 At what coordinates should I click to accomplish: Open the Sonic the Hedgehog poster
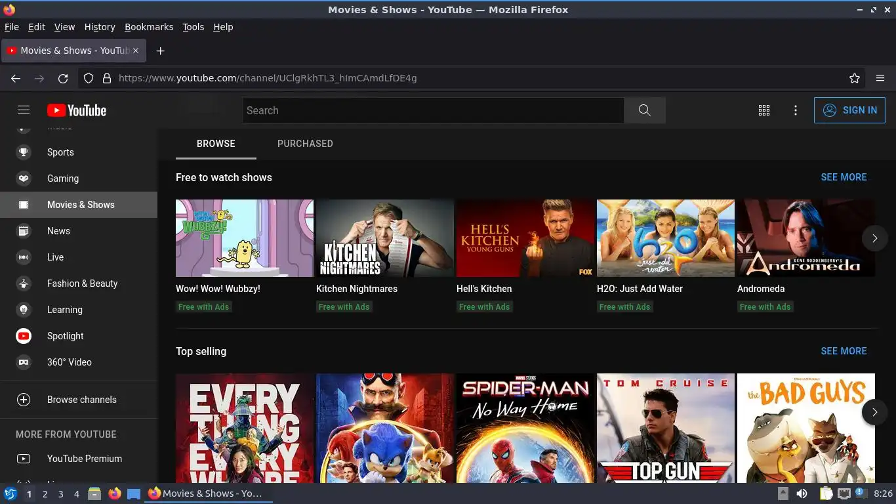pos(385,428)
